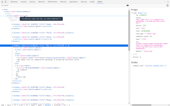This screenshot has height=106, width=170.
Task: Collapse the selected Summary id 21166235 node
Action: click(x=12, y=46)
